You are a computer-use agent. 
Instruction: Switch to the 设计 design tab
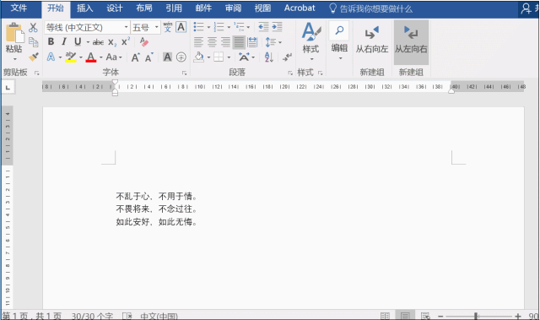click(x=115, y=8)
